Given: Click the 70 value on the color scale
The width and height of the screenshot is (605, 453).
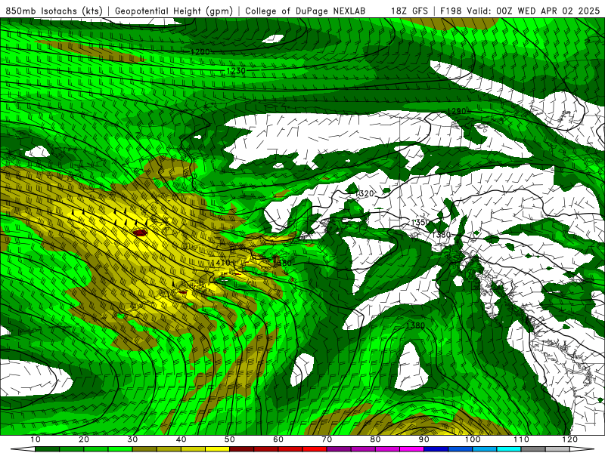Looking at the screenshot, I should (x=327, y=439).
